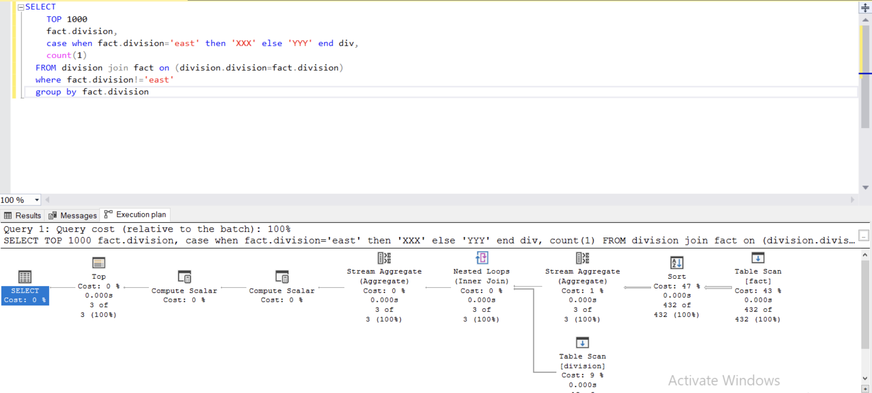Select the Sort operator icon

[677, 263]
